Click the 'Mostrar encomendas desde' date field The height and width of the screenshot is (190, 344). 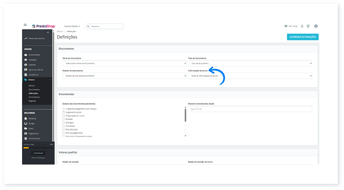click(250, 109)
